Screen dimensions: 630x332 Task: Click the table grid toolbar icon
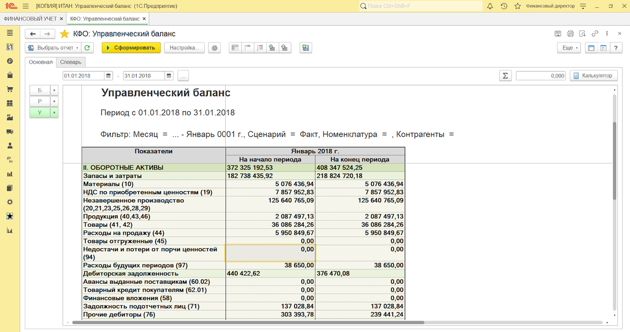point(235,48)
